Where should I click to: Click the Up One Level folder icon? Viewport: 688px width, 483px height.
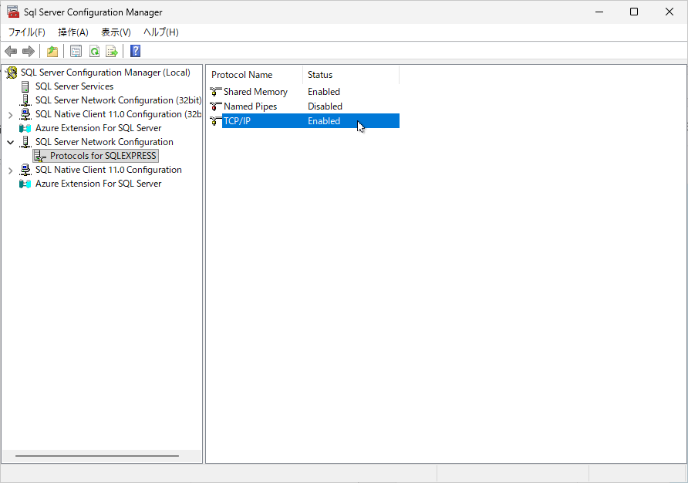click(x=52, y=52)
